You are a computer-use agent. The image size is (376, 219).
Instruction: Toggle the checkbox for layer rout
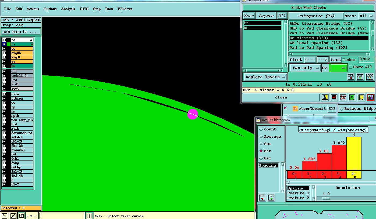click(x=4, y=89)
